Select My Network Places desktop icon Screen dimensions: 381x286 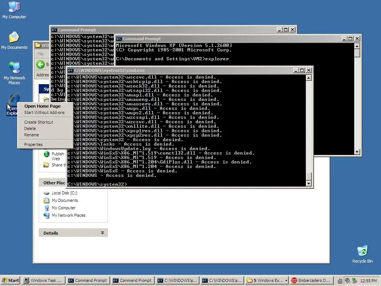pos(14,73)
